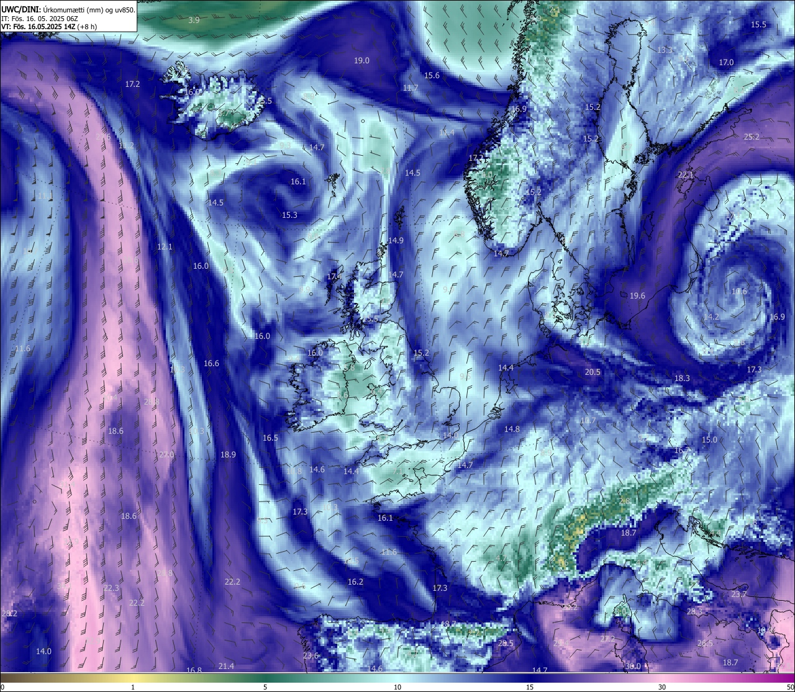Click the 14.8 value on the map
The width and height of the screenshot is (795, 692).
click(512, 429)
